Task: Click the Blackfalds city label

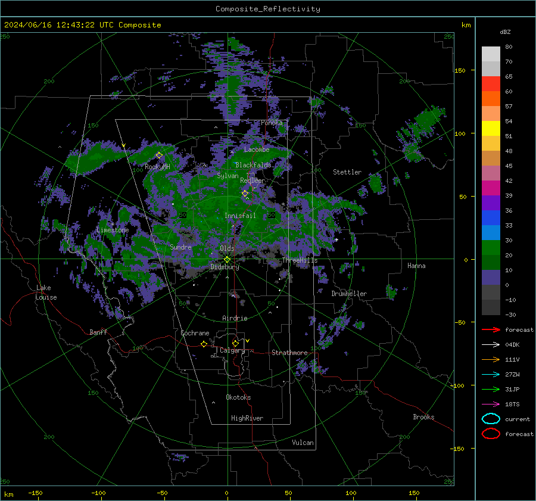Action: 253,165
